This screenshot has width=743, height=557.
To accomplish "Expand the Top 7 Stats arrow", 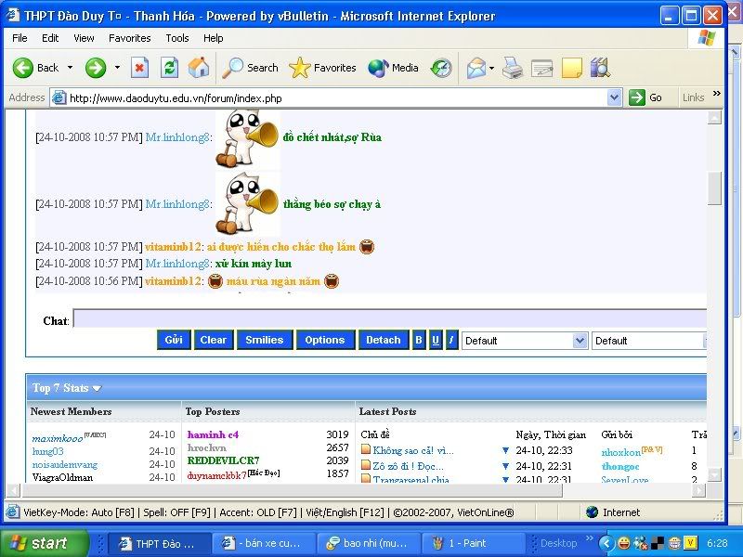I will point(97,388).
